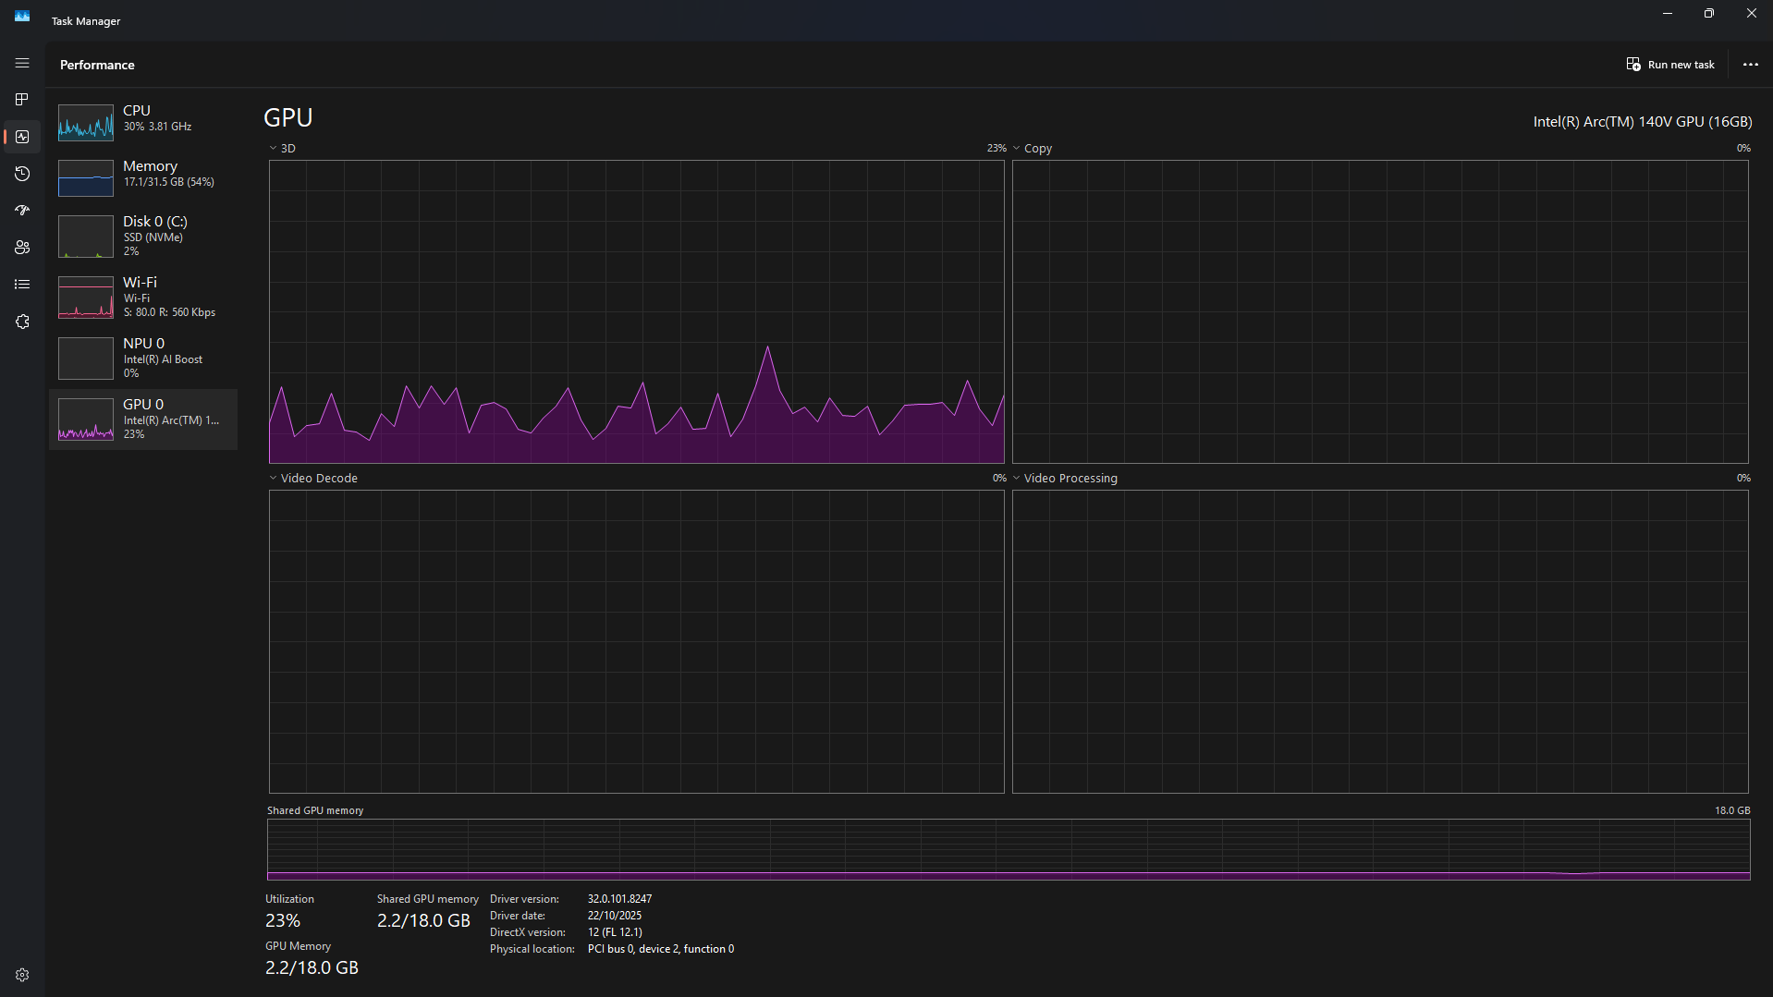Click Run new task button
Viewport: 1773px width, 997px height.
1670,65
